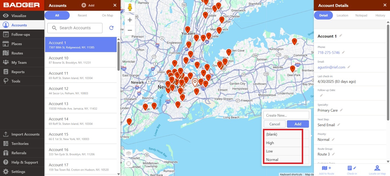Screen dimensions: 390x176
Task: Open the Visualize eye icon in sidebar
Action: click(6, 16)
